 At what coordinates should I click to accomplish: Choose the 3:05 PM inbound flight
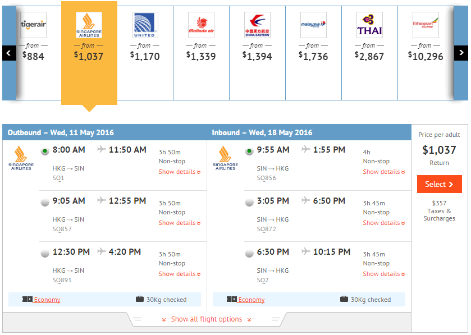(249, 203)
